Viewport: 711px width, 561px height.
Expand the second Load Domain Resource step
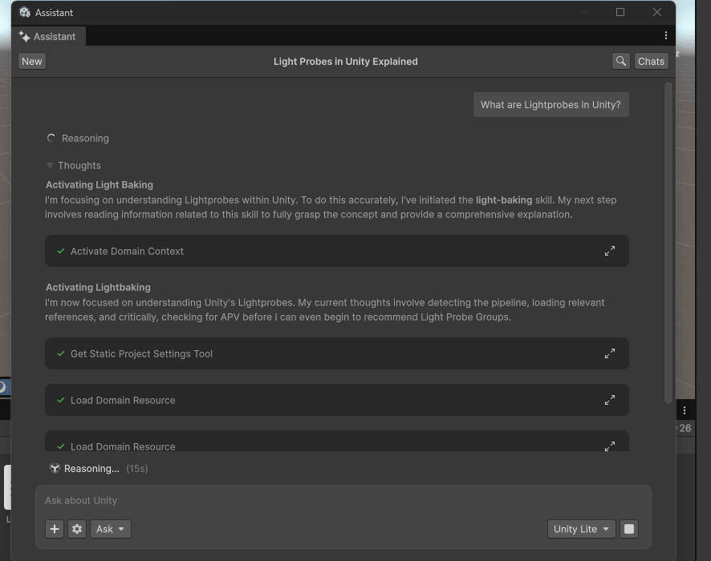(x=609, y=446)
